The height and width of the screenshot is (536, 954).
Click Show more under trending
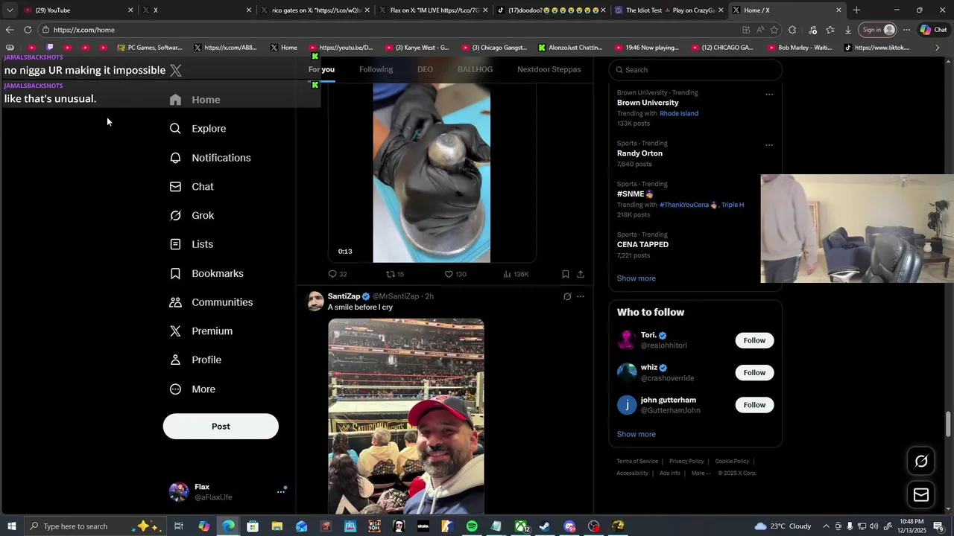click(636, 278)
